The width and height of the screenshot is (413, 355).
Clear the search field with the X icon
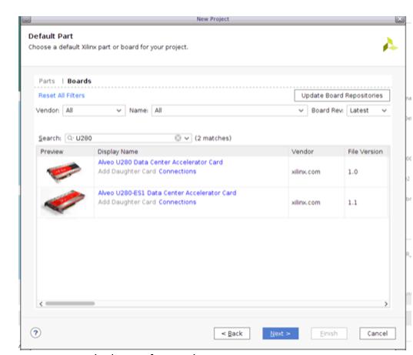(x=178, y=138)
